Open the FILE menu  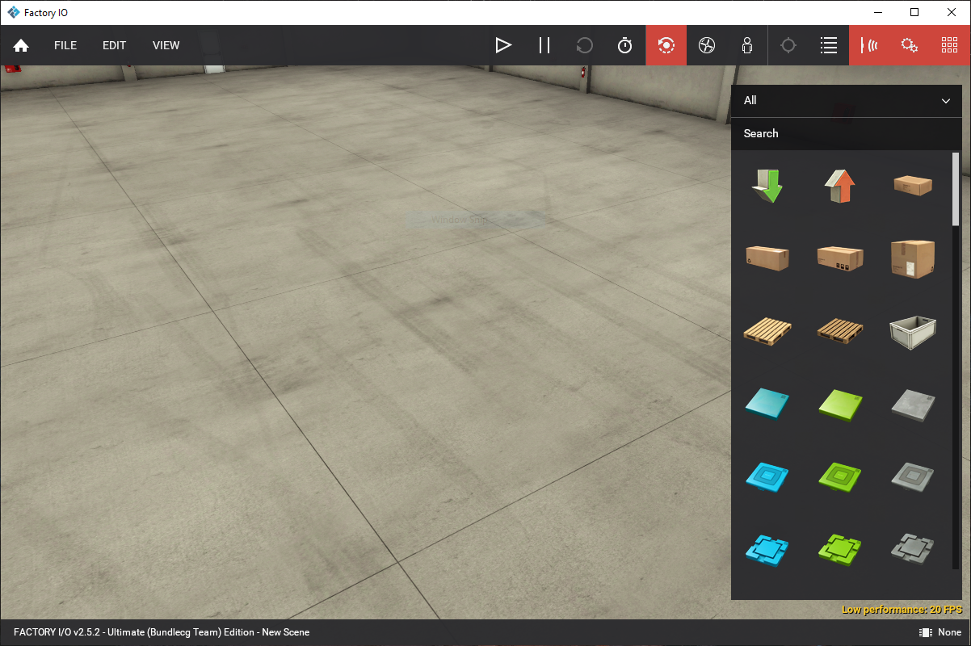65,45
